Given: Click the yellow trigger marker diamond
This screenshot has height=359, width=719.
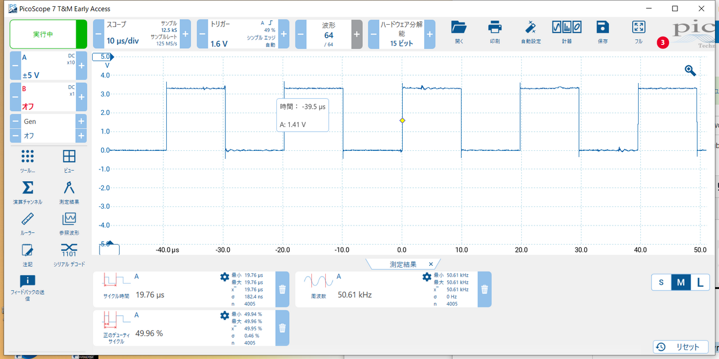Looking at the screenshot, I should click(x=402, y=121).
